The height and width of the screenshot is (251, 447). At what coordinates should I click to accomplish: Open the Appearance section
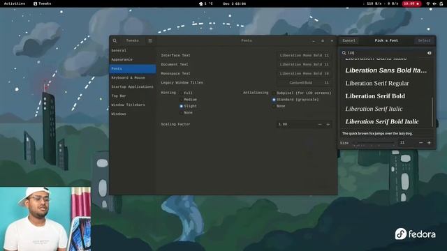pos(133,59)
